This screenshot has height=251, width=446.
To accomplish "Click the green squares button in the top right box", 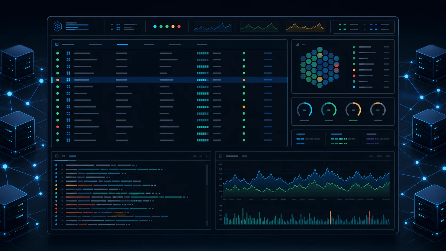I will [x=343, y=27].
